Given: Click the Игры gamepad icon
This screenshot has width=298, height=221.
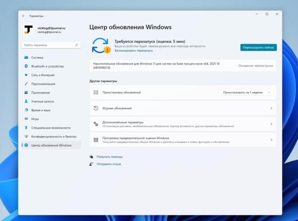Looking at the screenshot, I should [26, 119].
